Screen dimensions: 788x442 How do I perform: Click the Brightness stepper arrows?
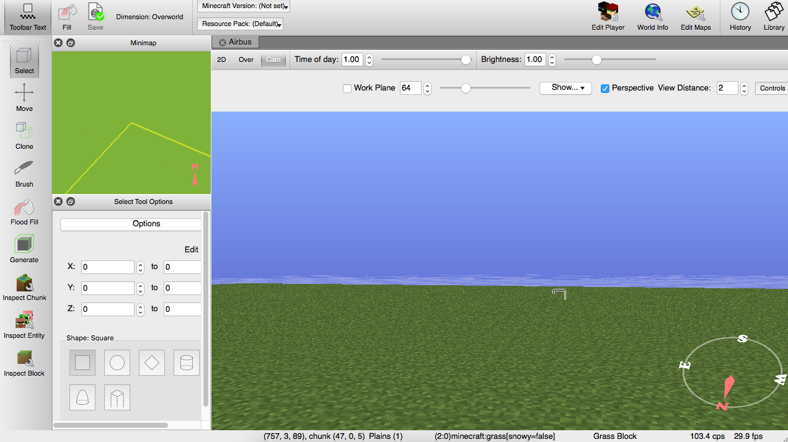(552, 60)
